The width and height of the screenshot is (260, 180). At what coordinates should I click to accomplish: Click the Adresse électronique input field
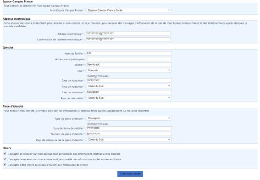tap(128, 34)
